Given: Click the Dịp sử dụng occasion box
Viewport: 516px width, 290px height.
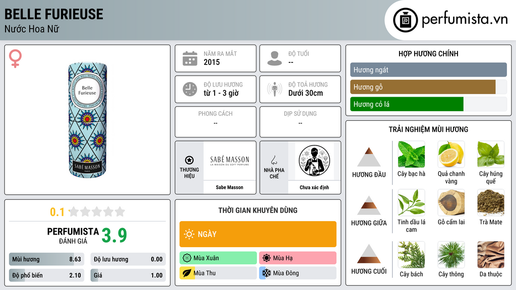Looking at the screenshot, I should (x=300, y=122).
